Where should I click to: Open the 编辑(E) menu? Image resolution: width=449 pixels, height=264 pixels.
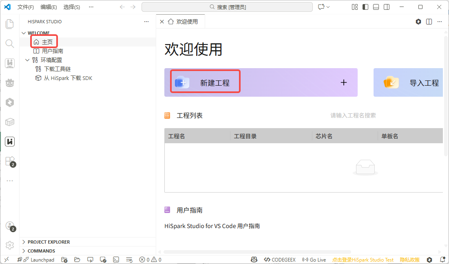pos(49,7)
